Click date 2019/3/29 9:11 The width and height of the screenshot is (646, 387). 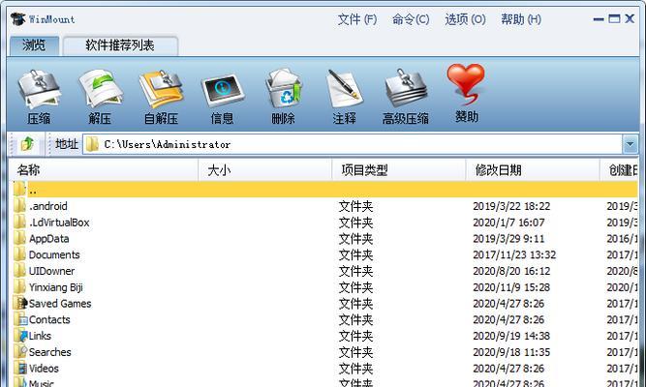508,238
